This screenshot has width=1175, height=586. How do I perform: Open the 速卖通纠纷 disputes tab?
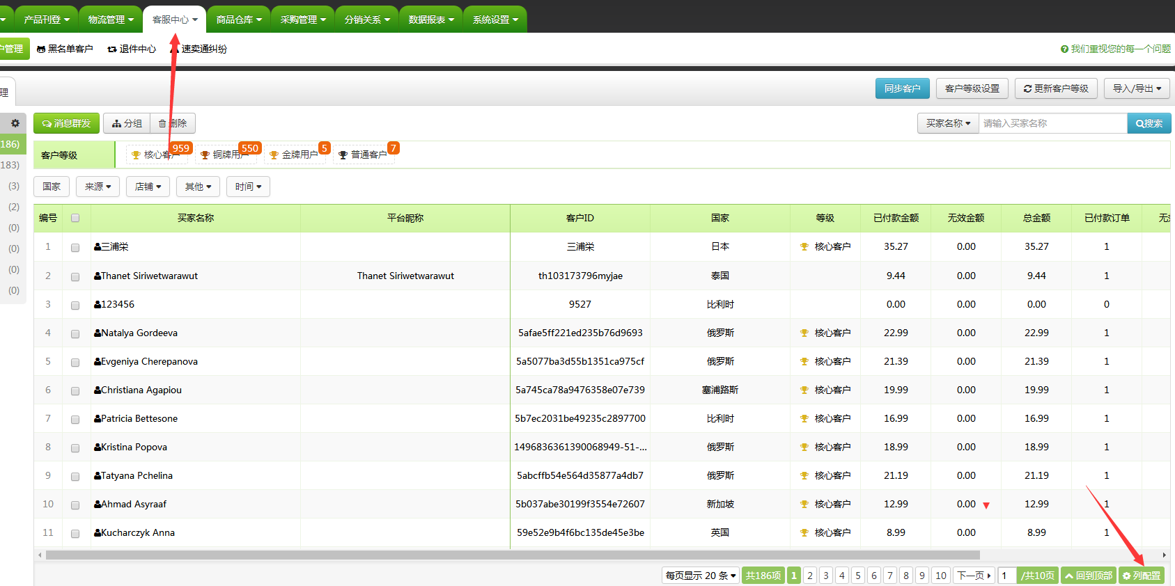click(199, 49)
